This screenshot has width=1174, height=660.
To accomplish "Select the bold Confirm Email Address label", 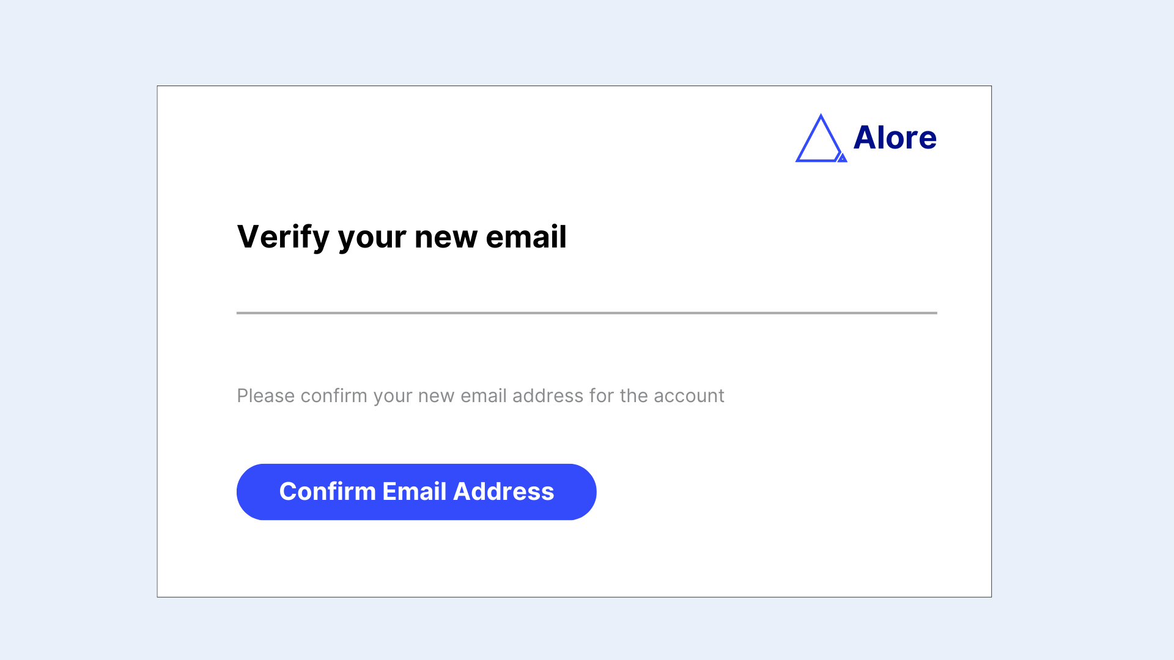I will [x=416, y=491].
